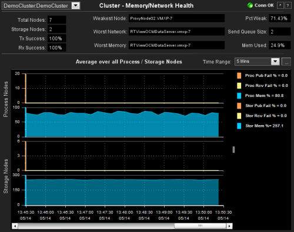Click the up-arrow button next to Conn OK
294x232 pixels.
[x=280, y=5]
